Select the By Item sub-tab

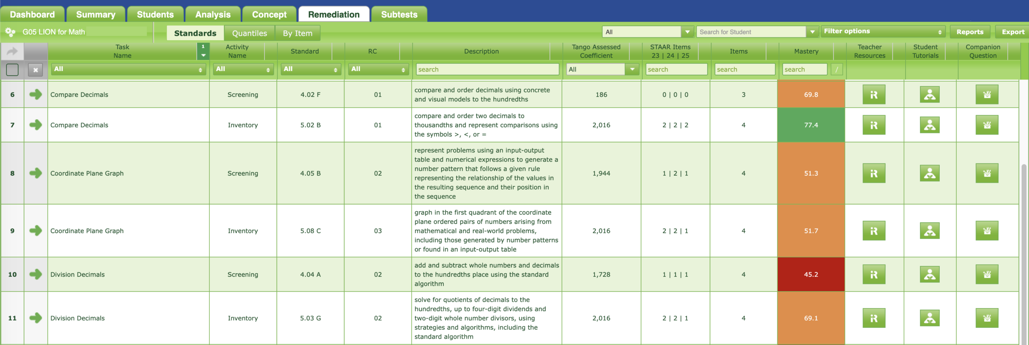point(297,33)
